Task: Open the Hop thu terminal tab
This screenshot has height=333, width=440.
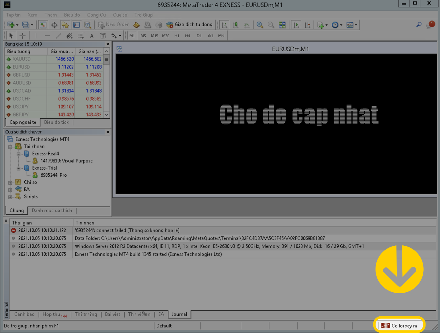Action: tap(54, 314)
